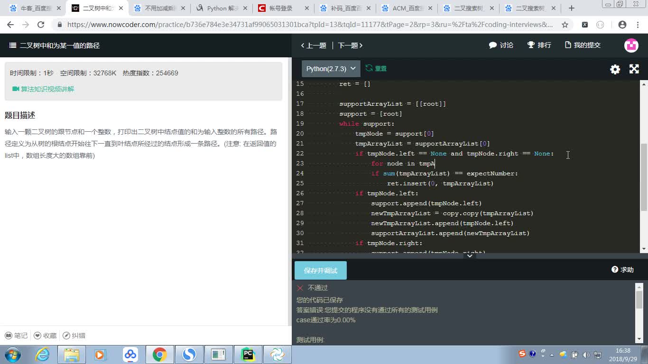Go to the previous problem via 上一题
This screenshot has width=648, height=364.
pos(314,45)
